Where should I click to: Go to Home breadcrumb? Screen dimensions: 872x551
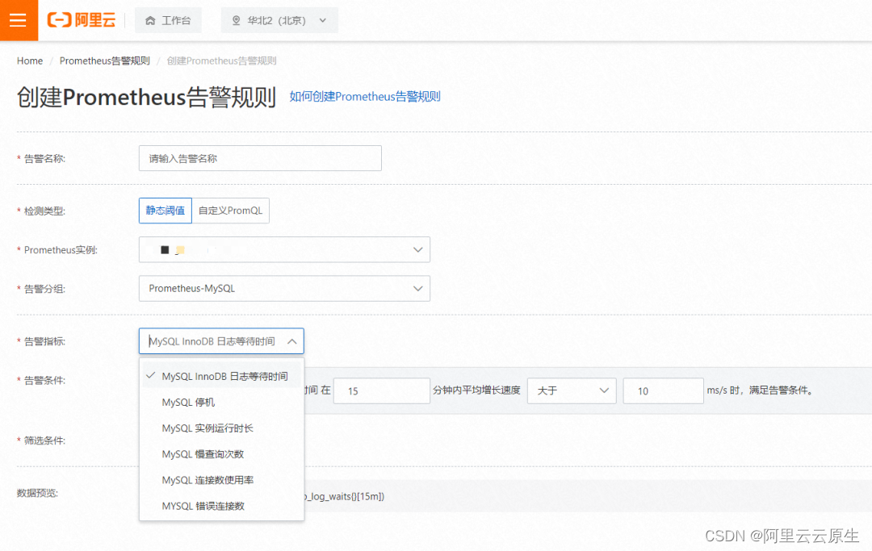pos(30,61)
